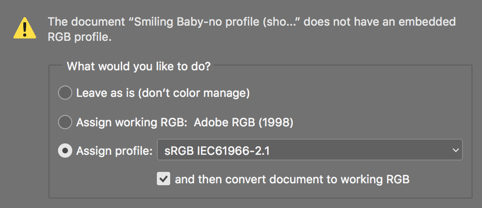This screenshot has height=208, width=482.
Task: Click the "Leave as is" option label
Action: pos(106,93)
